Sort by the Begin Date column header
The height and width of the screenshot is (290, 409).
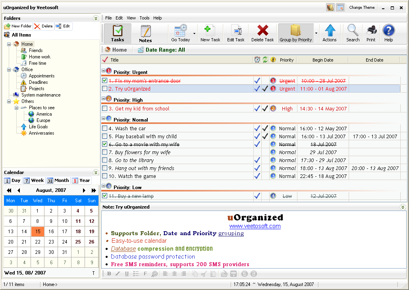(x=323, y=60)
